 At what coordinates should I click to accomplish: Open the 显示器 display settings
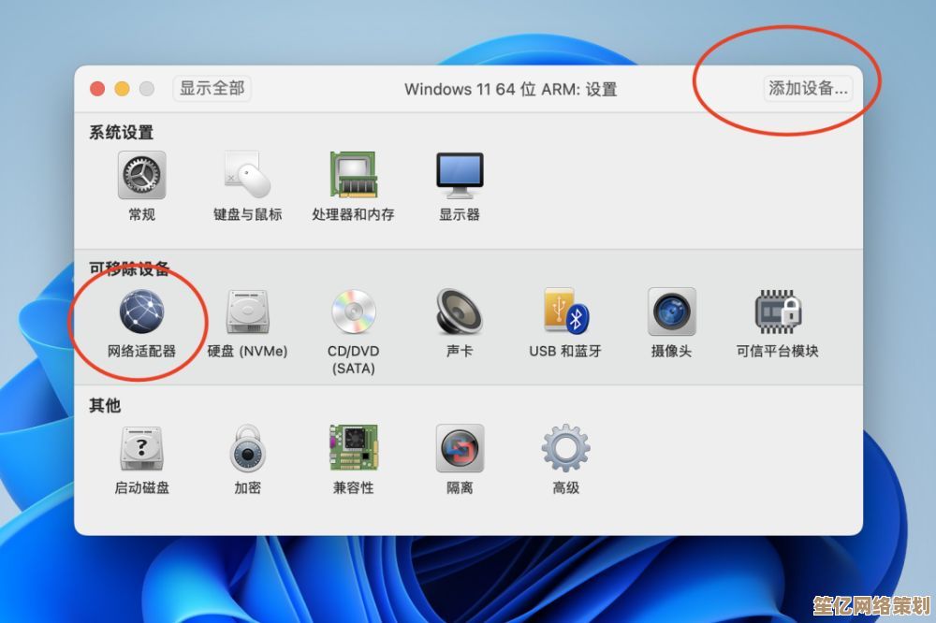[459, 175]
